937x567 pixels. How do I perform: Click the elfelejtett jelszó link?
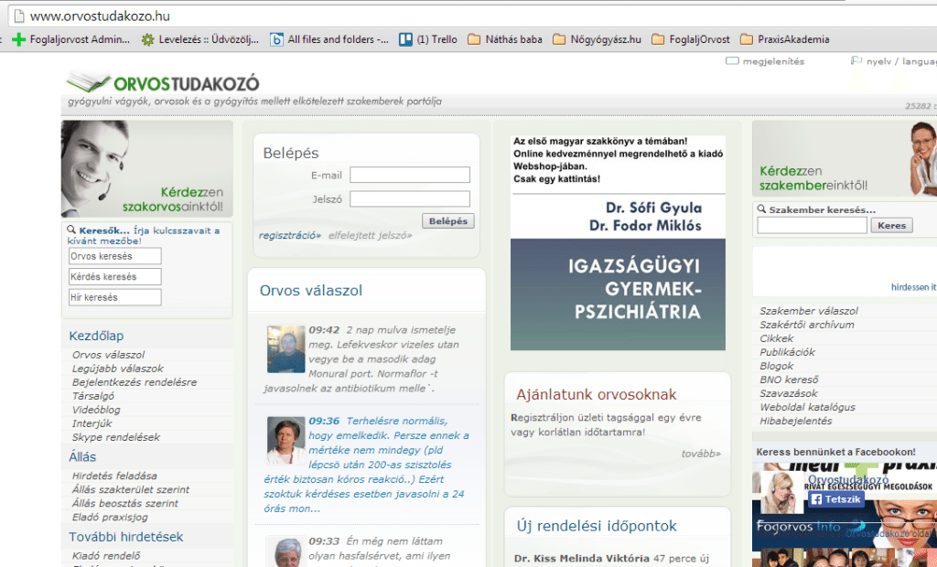coord(370,235)
